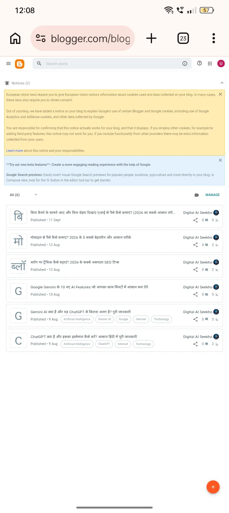The image size is (229, 513).
Task: Open Google apps grid icon
Action: (210, 64)
